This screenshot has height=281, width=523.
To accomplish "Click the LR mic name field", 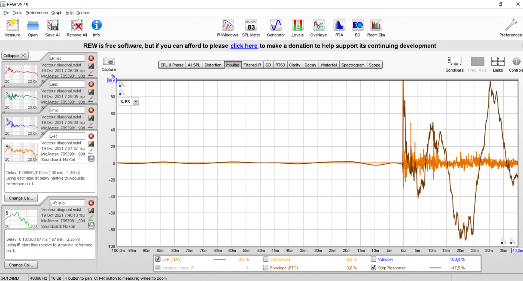I will pyautogui.click(x=67, y=58).
